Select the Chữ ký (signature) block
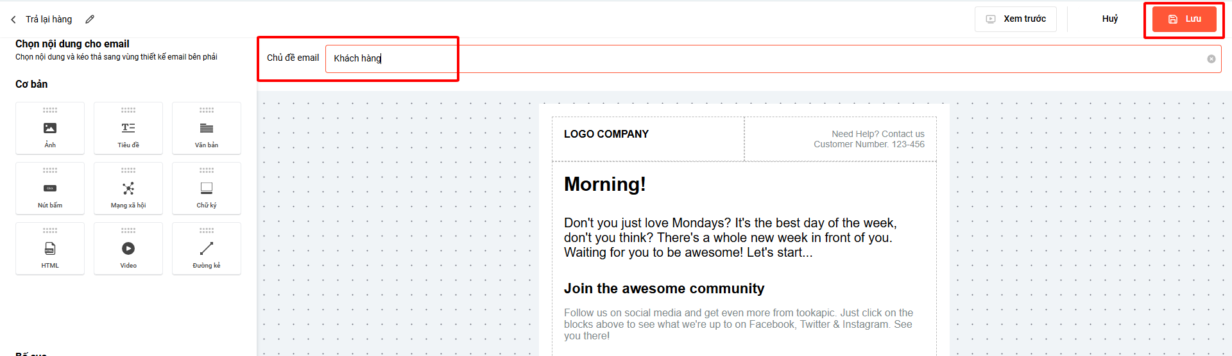1232x356 pixels. [207, 189]
